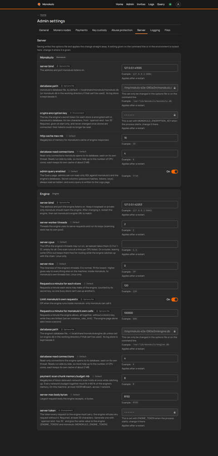Viewport: 218px width, 456px height.
Task: Click the Monokulo database path field
Action: pos(150,88)
